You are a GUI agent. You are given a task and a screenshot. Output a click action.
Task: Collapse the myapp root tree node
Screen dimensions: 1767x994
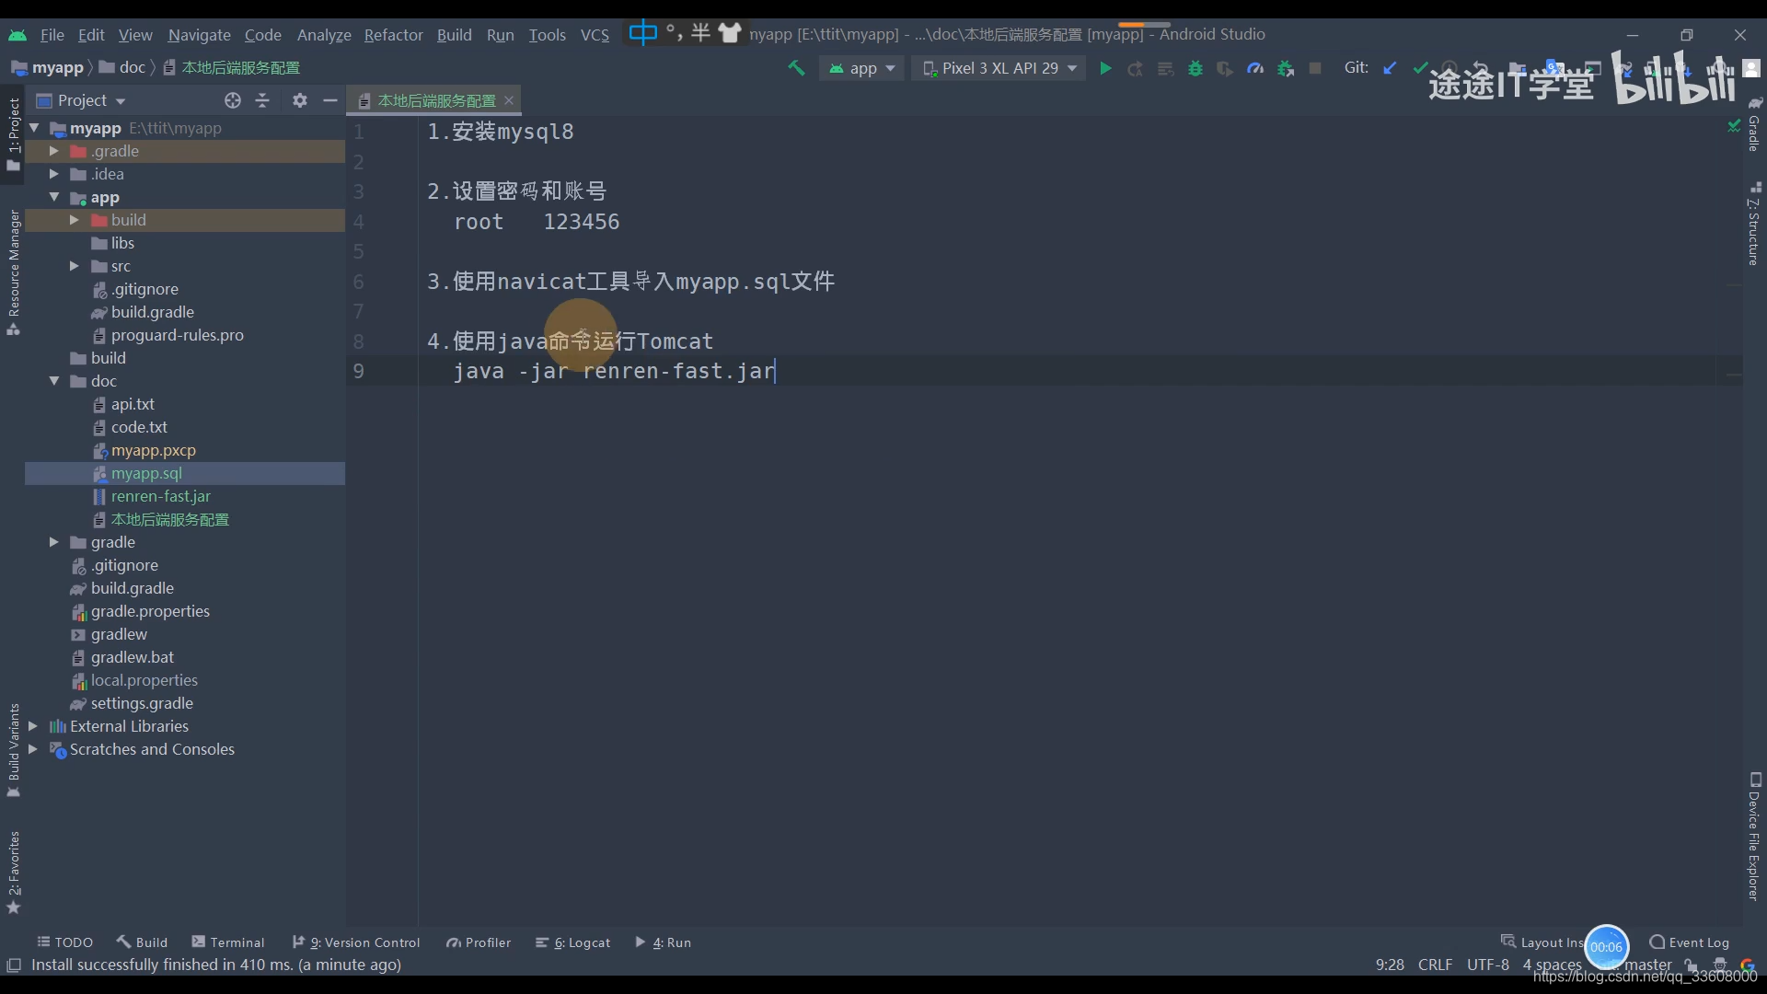pos(34,128)
